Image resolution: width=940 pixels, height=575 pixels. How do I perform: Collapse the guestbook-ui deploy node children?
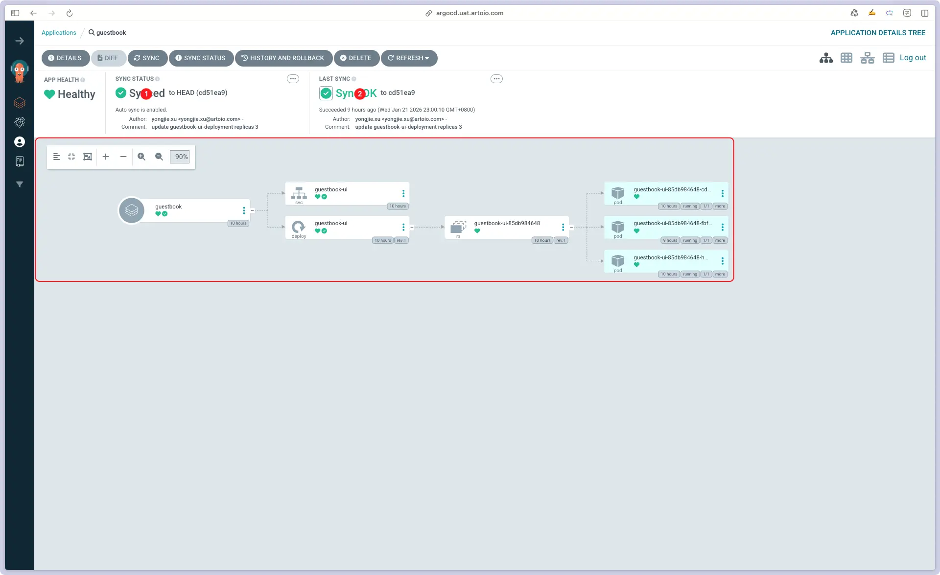tap(412, 228)
